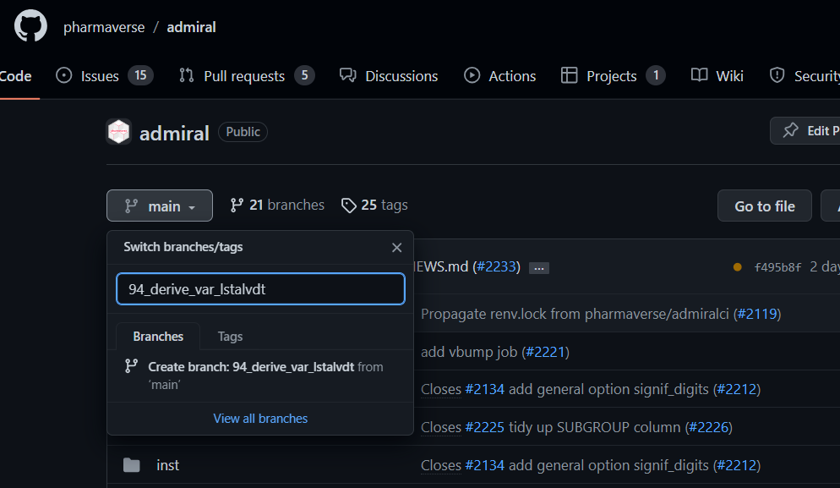Viewport: 840px width, 488px height.
Task: Expand commit message ellipsis button
Action: coord(538,268)
